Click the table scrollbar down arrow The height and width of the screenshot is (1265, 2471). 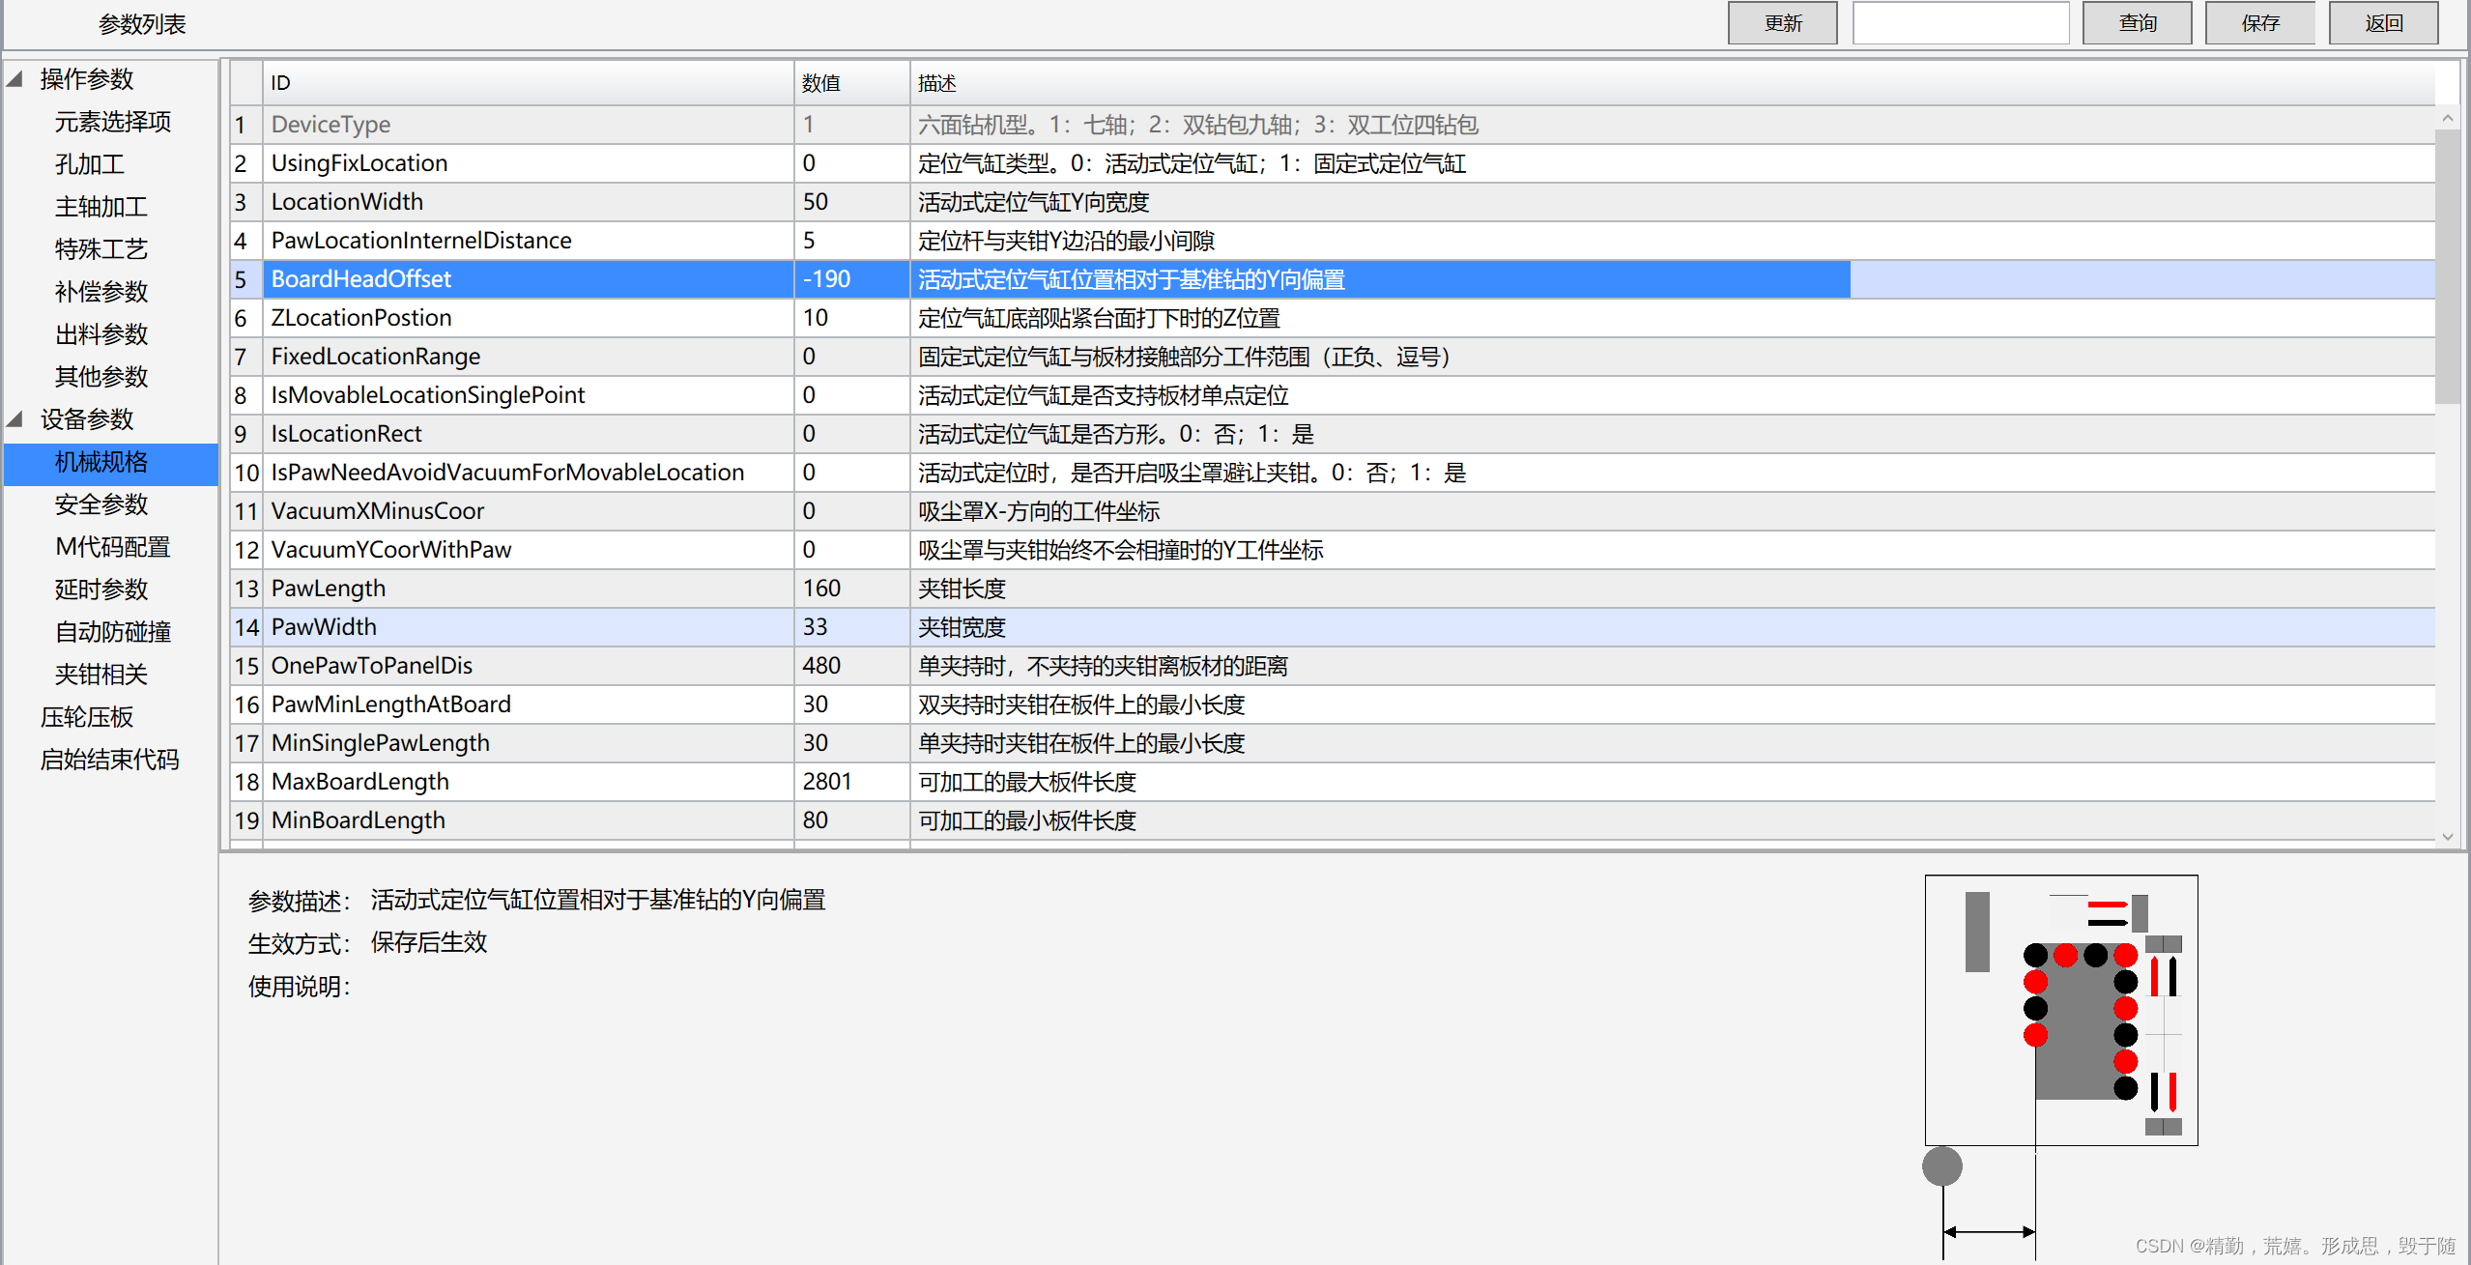[x=2448, y=837]
